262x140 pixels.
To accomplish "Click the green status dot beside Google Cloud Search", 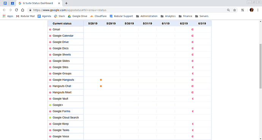I will (50, 118).
